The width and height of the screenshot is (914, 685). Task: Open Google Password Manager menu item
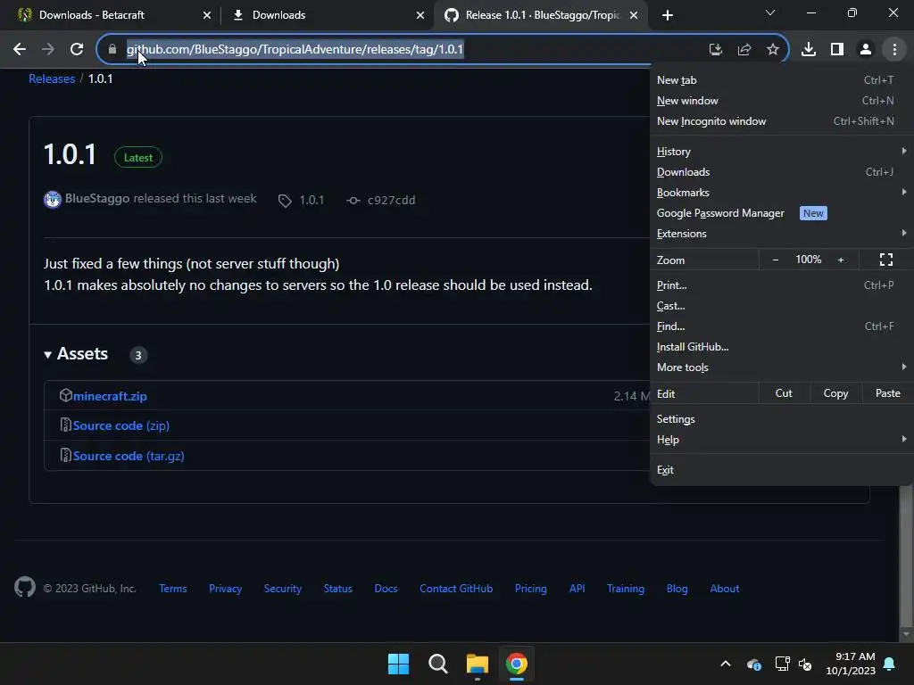(781, 213)
